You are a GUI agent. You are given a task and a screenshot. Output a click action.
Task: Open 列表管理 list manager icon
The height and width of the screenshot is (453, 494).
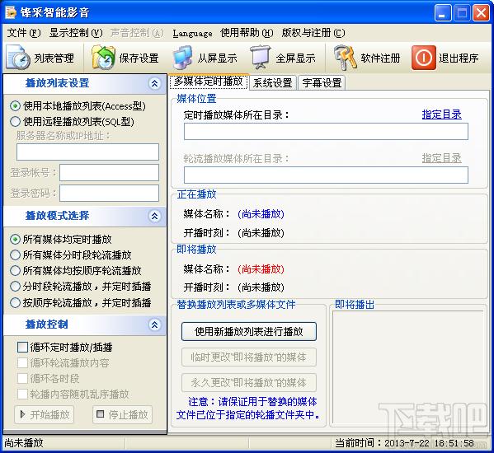pos(18,58)
